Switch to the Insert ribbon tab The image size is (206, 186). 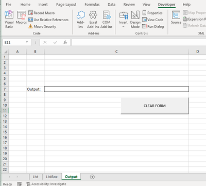tap(43, 5)
